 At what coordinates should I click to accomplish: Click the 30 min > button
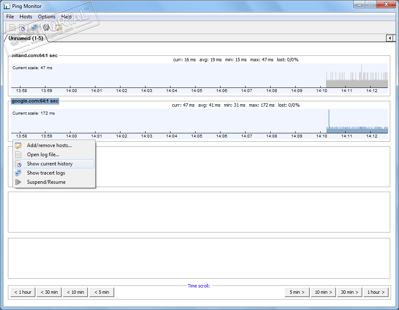[x=350, y=292]
